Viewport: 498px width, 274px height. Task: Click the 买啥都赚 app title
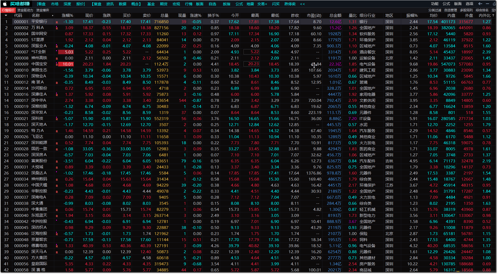point(20,4)
